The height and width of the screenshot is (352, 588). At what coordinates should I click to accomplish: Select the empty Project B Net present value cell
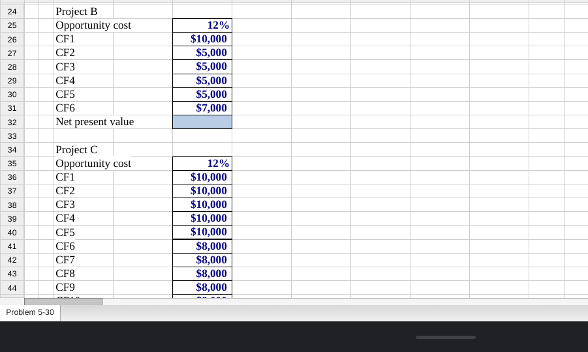pyautogui.click(x=202, y=122)
